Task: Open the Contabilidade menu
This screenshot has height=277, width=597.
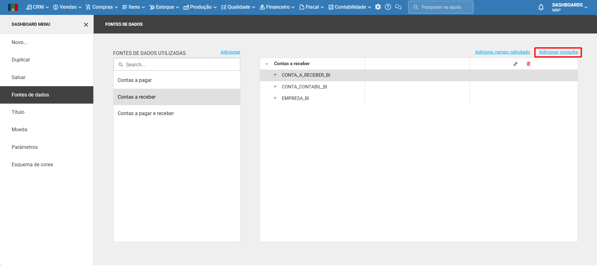Action: click(350, 7)
